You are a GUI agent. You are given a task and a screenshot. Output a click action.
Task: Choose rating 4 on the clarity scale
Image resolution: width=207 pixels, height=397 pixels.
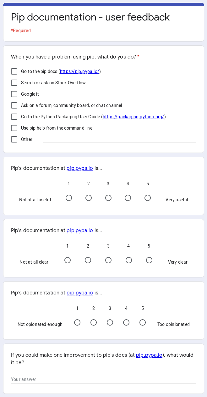(x=128, y=260)
